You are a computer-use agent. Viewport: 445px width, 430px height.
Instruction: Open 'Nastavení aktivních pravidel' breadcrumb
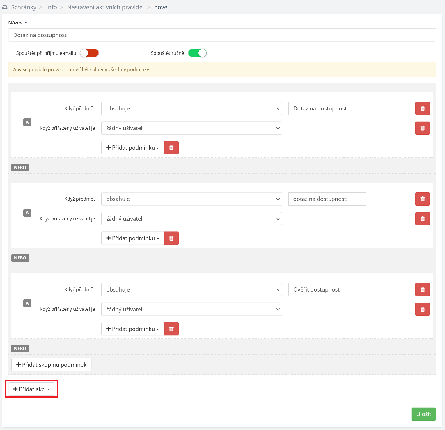click(x=105, y=7)
